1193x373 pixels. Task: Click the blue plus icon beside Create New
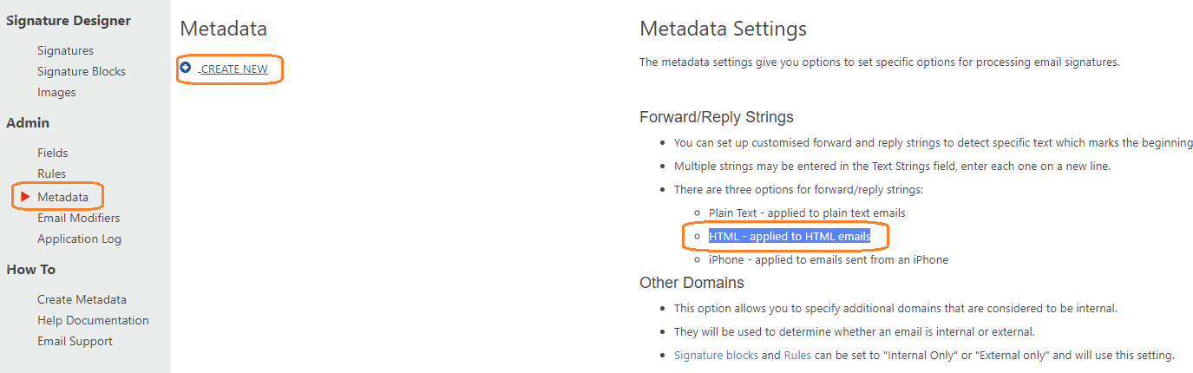186,68
